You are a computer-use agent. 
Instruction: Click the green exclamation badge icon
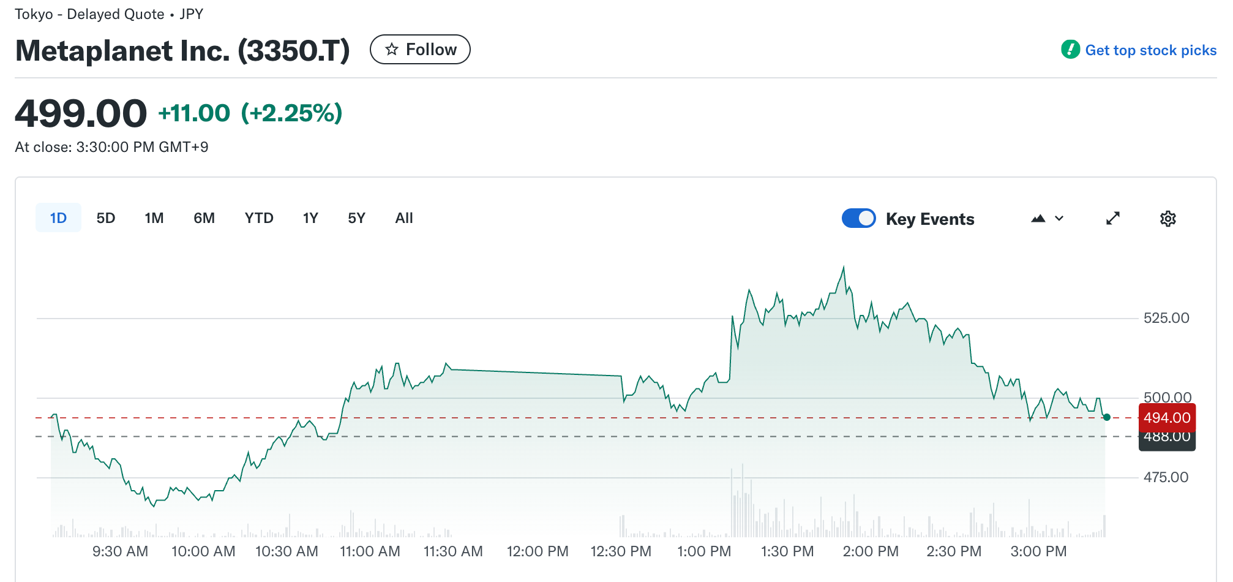pos(1070,50)
